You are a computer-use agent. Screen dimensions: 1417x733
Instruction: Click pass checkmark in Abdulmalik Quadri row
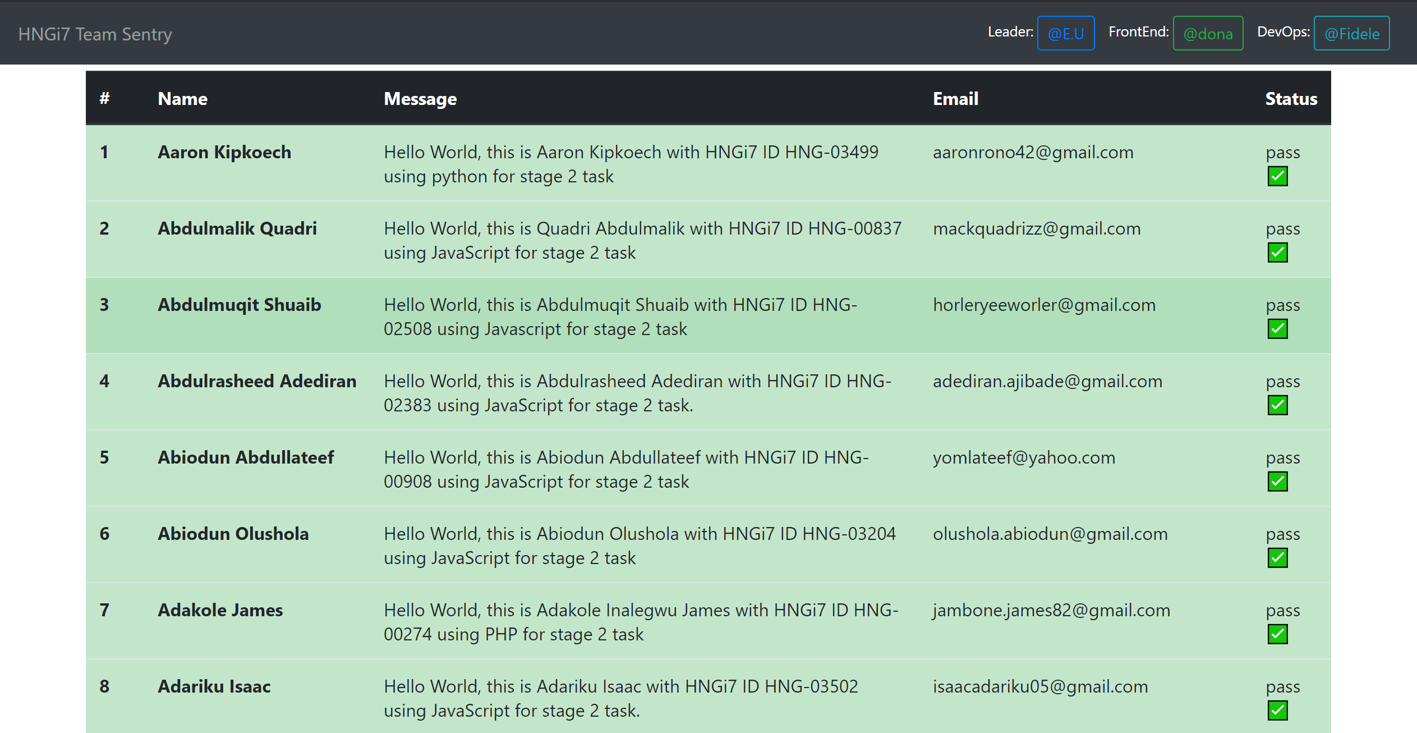pyautogui.click(x=1277, y=253)
